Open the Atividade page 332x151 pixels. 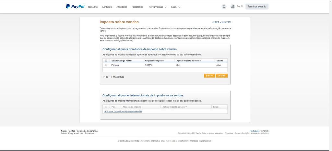coord(122,7)
